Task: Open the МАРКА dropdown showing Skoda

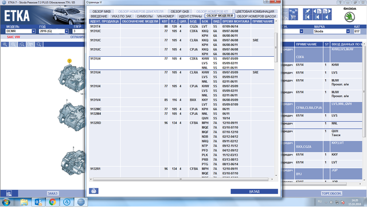Action: click(348, 31)
